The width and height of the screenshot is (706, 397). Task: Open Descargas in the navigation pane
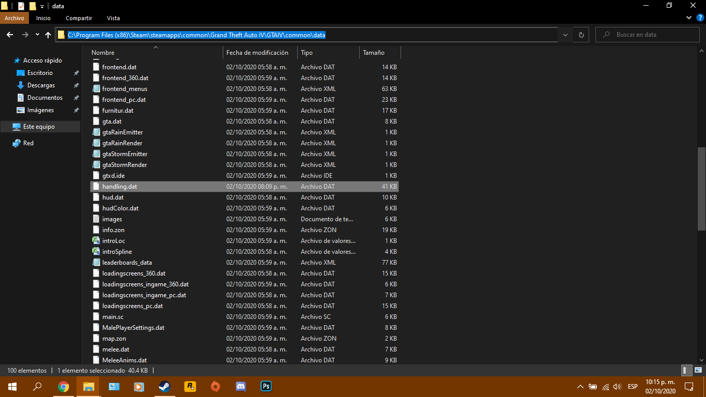(41, 85)
